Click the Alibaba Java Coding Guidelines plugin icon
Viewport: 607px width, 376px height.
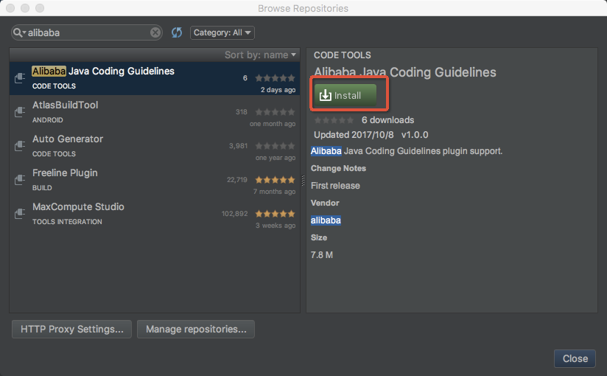click(21, 78)
